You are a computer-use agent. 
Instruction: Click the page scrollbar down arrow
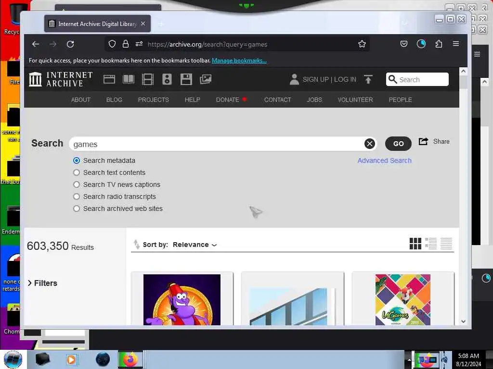click(463, 321)
